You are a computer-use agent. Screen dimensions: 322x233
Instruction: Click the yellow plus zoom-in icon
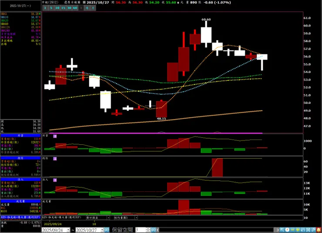(x=298, y=230)
